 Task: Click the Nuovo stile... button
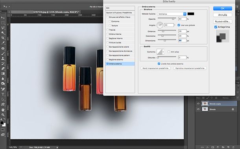(223, 22)
